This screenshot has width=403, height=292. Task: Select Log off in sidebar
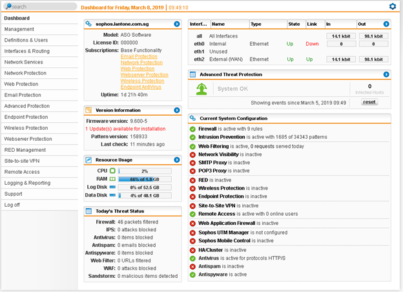click(x=40, y=205)
